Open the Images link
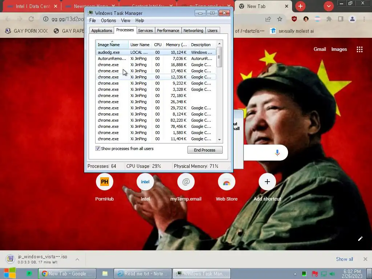The height and width of the screenshot is (279, 372). tap(339, 49)
